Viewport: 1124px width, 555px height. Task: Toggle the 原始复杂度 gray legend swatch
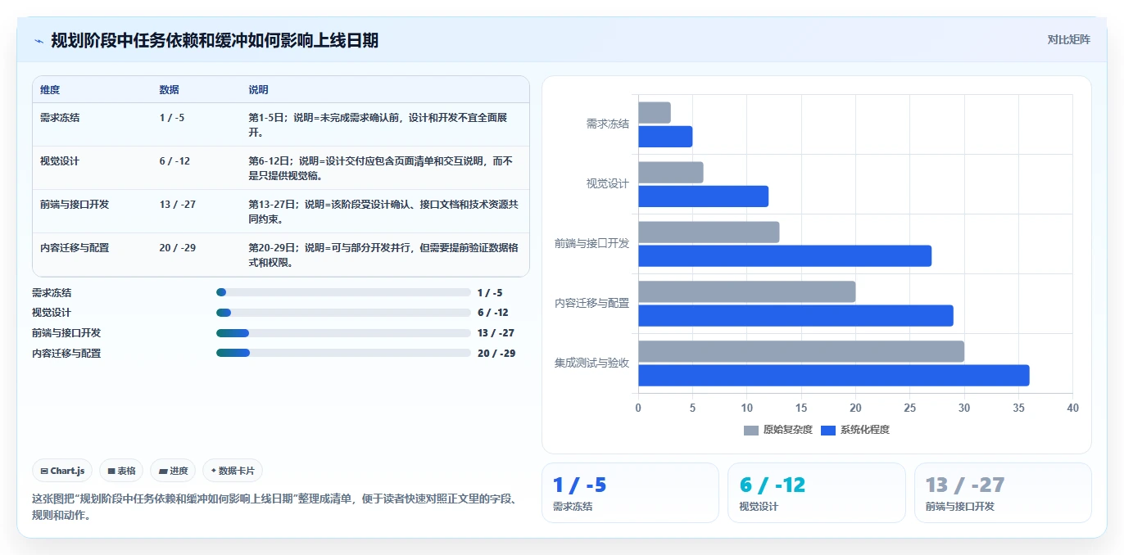tap(751, 430)
